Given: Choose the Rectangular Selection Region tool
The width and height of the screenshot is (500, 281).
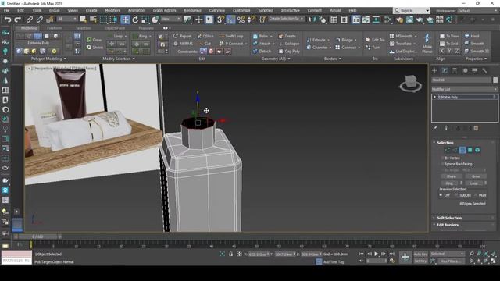Looking at the screenshot, I should pos(104,20).
